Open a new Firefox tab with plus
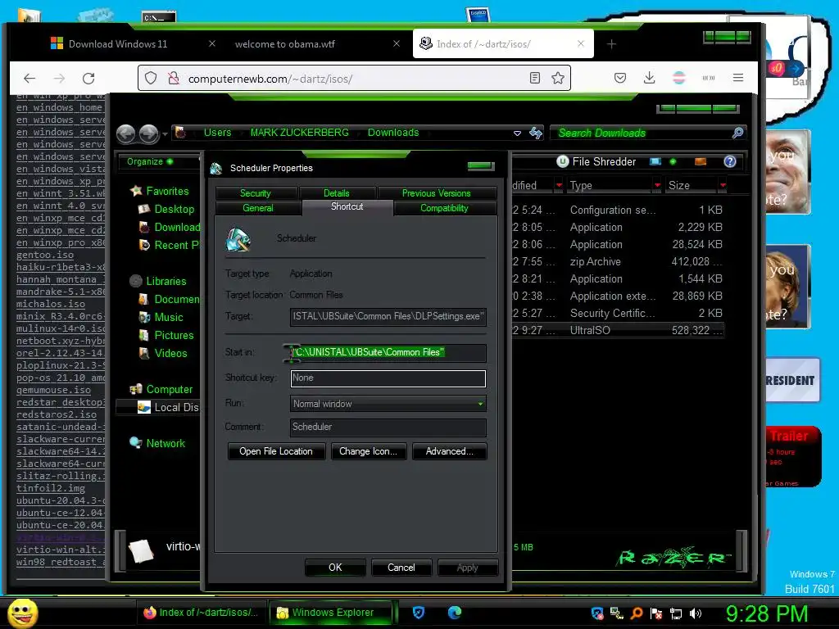The height and width of the screenshot is (629, 839). pyautogui.click(x=611, y=44)
